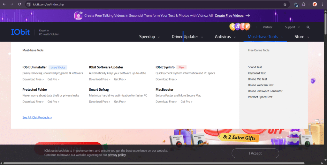Open Online Password Generator tool
The width and height of the screenshot is (327, 165).
point(265,91)
